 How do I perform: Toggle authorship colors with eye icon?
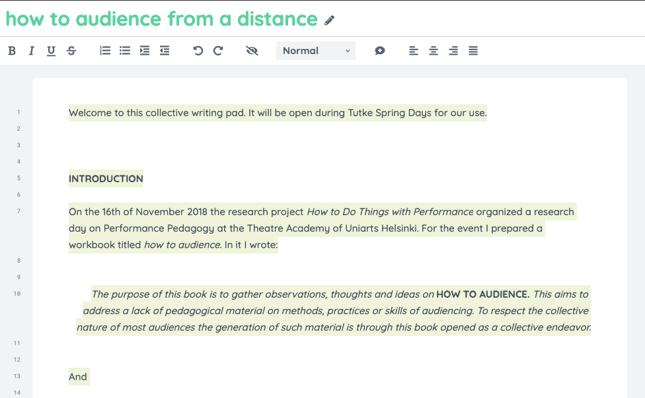tap(251, 51)
